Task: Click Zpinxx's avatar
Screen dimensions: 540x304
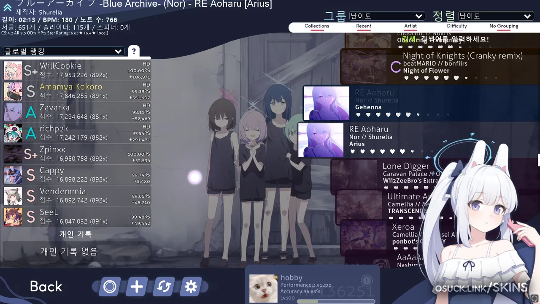Action: pos(13,154)
